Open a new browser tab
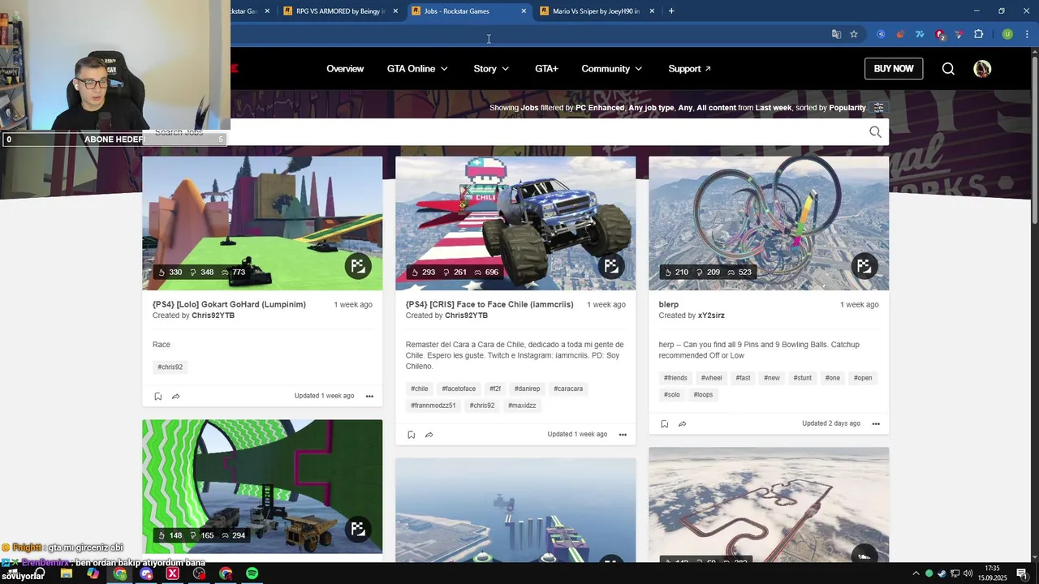The height and width of the screenshot is (584, 1039). 671,11
